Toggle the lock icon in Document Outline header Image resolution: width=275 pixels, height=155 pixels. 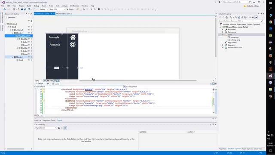click(31, 21)
